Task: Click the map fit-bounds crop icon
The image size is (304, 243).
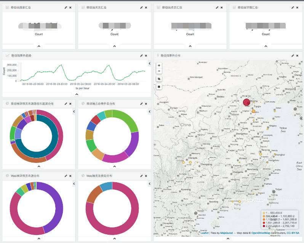Action: [159, 79]
